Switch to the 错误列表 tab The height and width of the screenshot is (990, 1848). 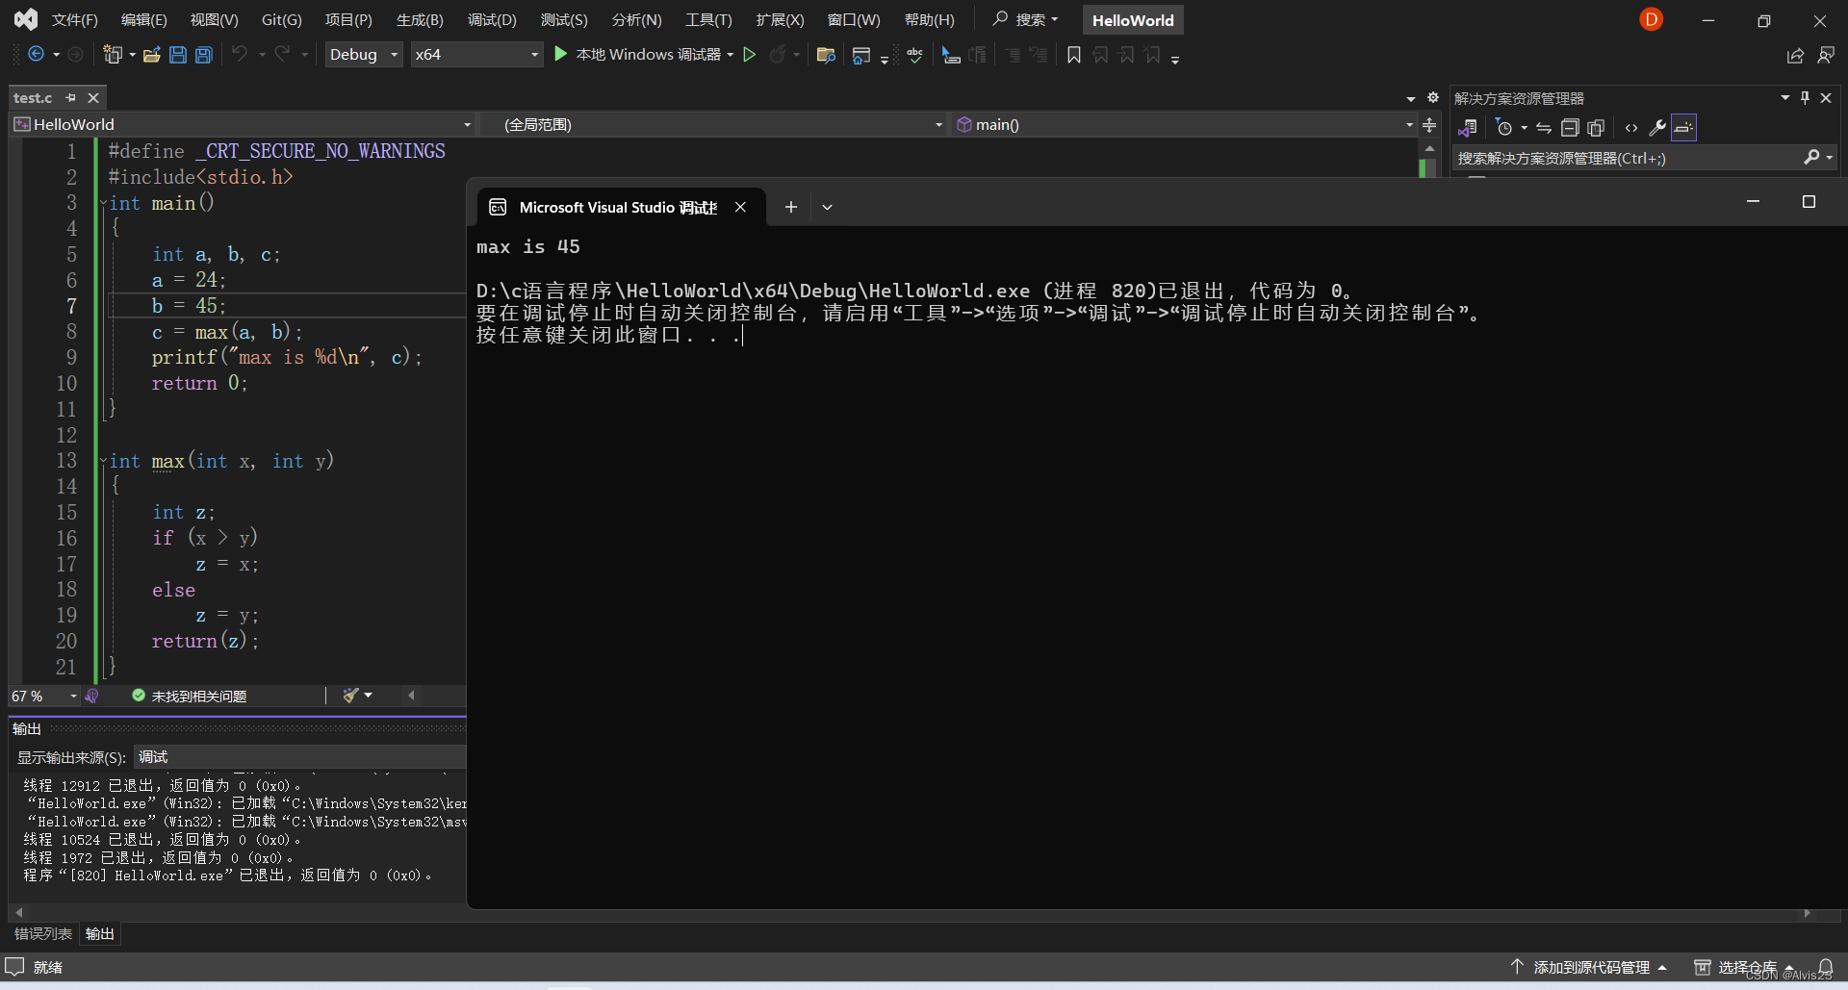[41, 933]
